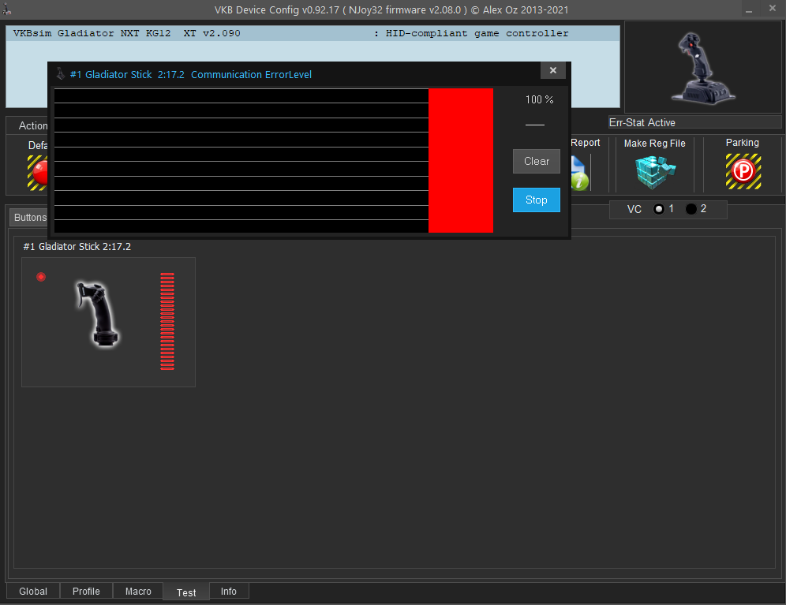Open the Info tab

click(229, 591)
